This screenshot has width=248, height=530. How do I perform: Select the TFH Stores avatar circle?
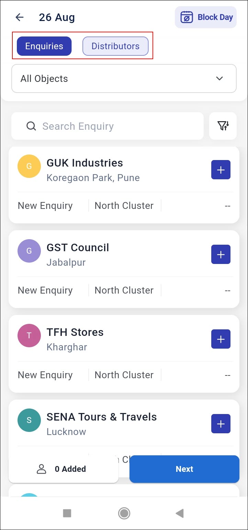pos(29,336)
